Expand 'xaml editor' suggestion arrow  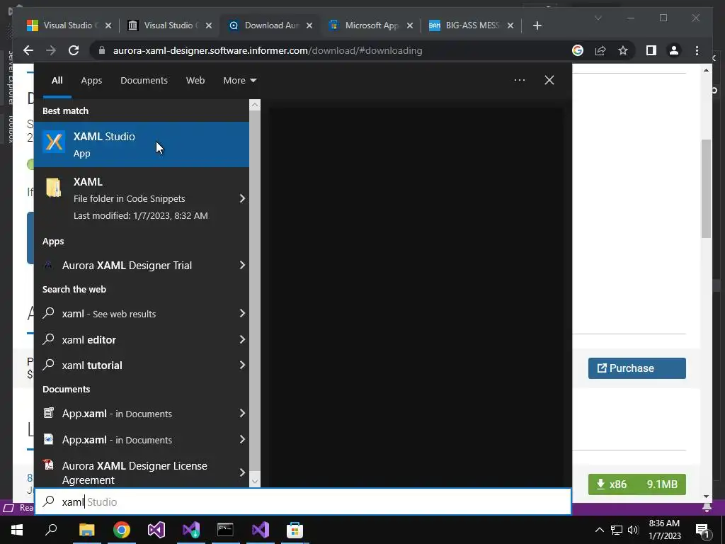pyautogui.click(x=242, y=339)
